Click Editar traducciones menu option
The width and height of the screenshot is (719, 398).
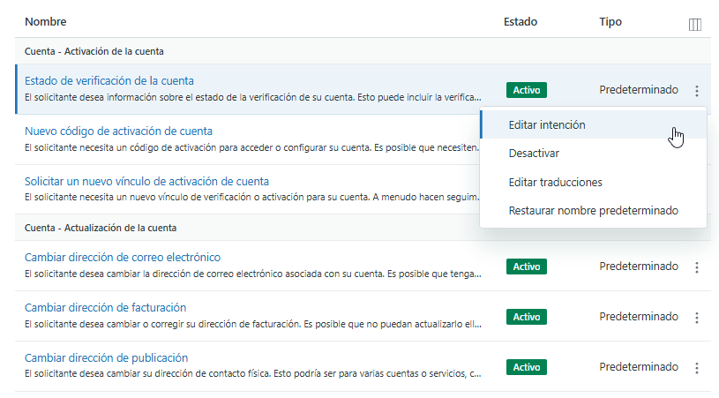pyautogui.click(x=555, y=182)
